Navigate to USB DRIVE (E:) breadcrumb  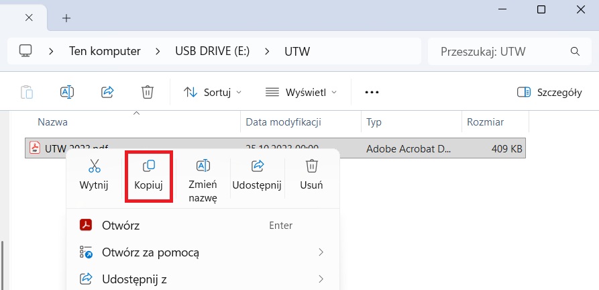pyautogui.click(x=212, y=51)
